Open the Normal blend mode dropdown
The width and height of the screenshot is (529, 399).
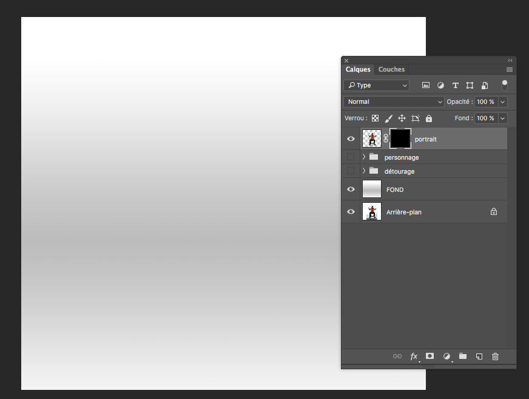point(394,102)
